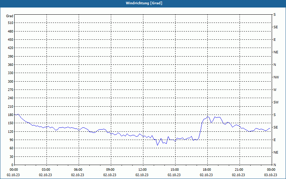Click the 240 y-axis value
The height and width of the screenshot is (179, 286).
point(11,98)
